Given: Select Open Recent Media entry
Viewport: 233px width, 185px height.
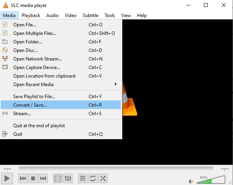Looking at the screenshot, I should (x=61, y=85).
